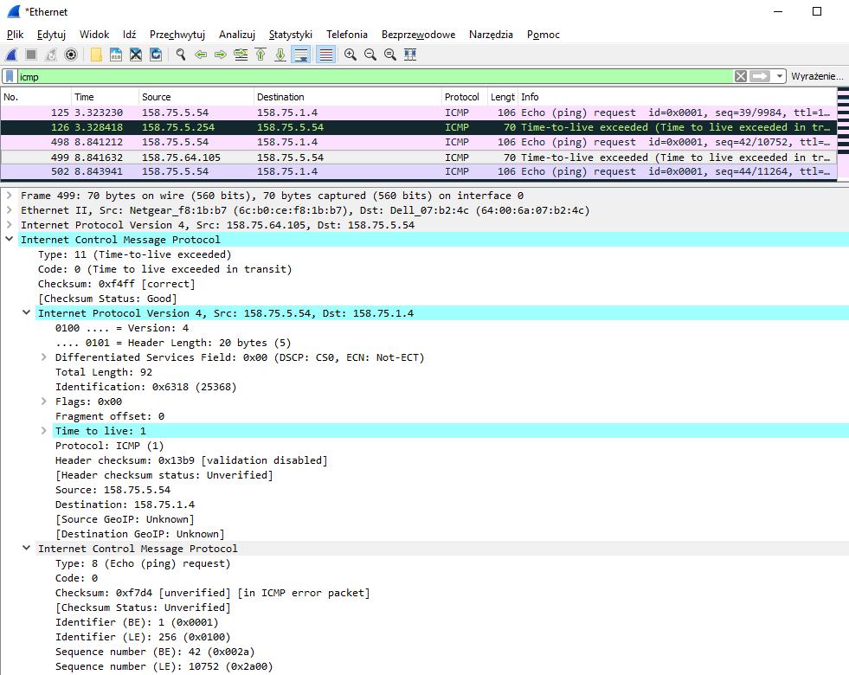
Task: Expand the Time to live: 1 field
Action: click(x=44, y=431)
